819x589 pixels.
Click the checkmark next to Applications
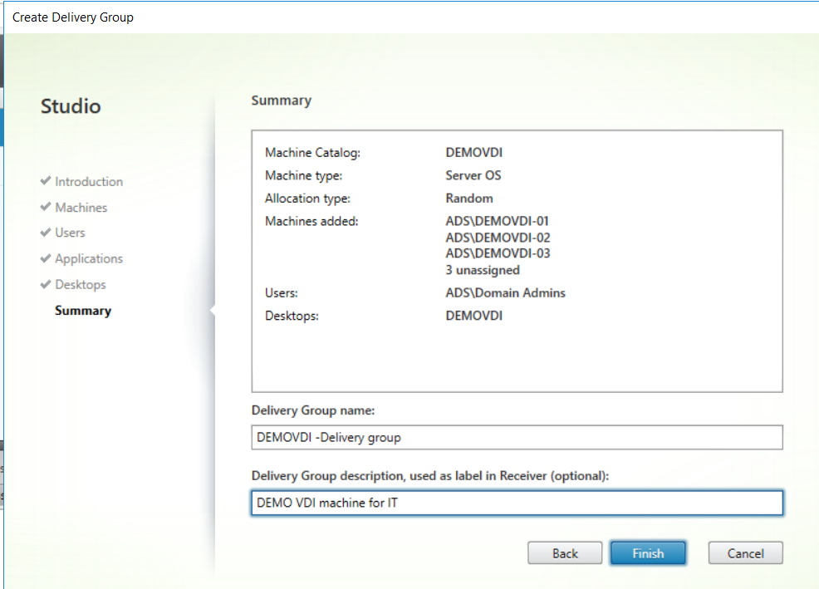click(46, 258)
